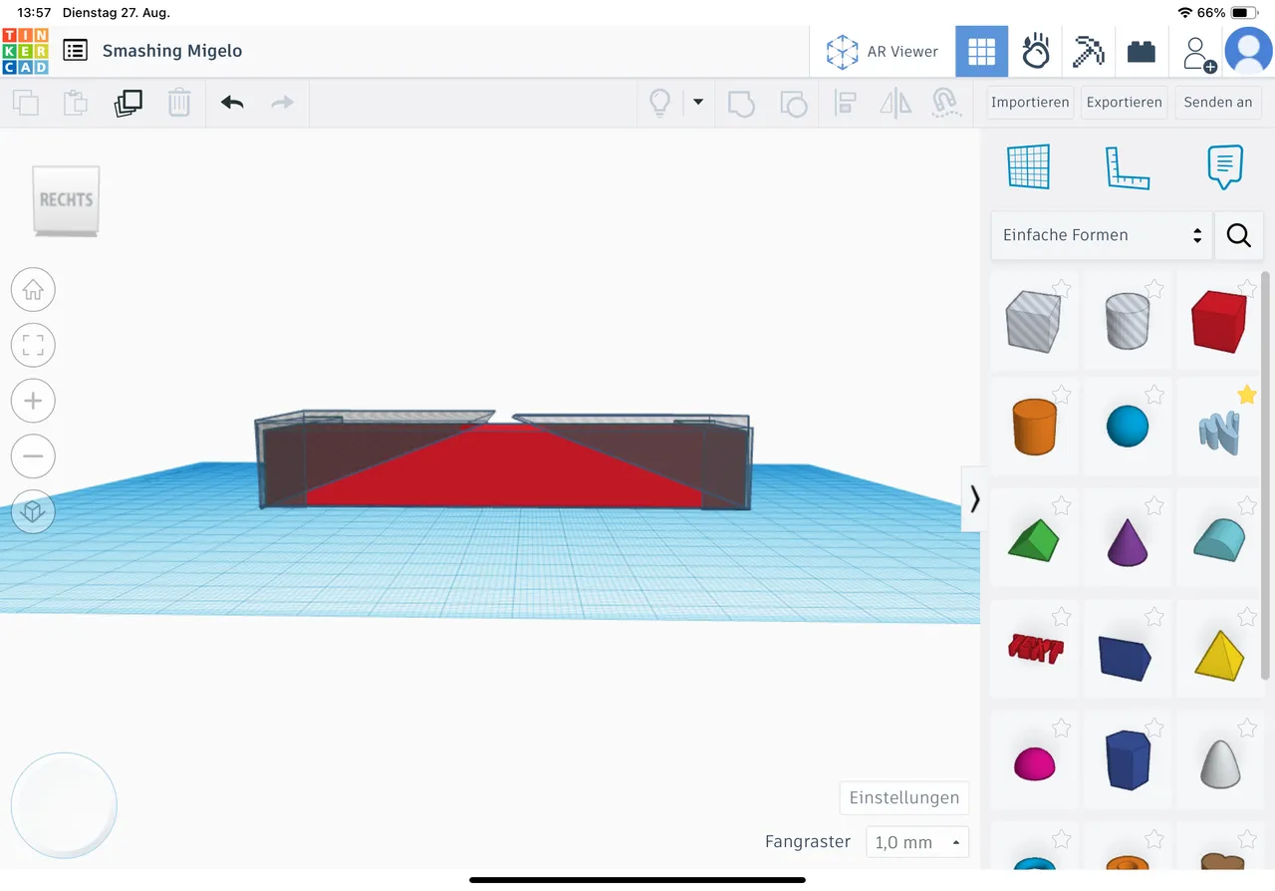Toggle perspective/orthographic view cube icon
This screenshot has width=1275, height=891.
click(x=33, y=511)
